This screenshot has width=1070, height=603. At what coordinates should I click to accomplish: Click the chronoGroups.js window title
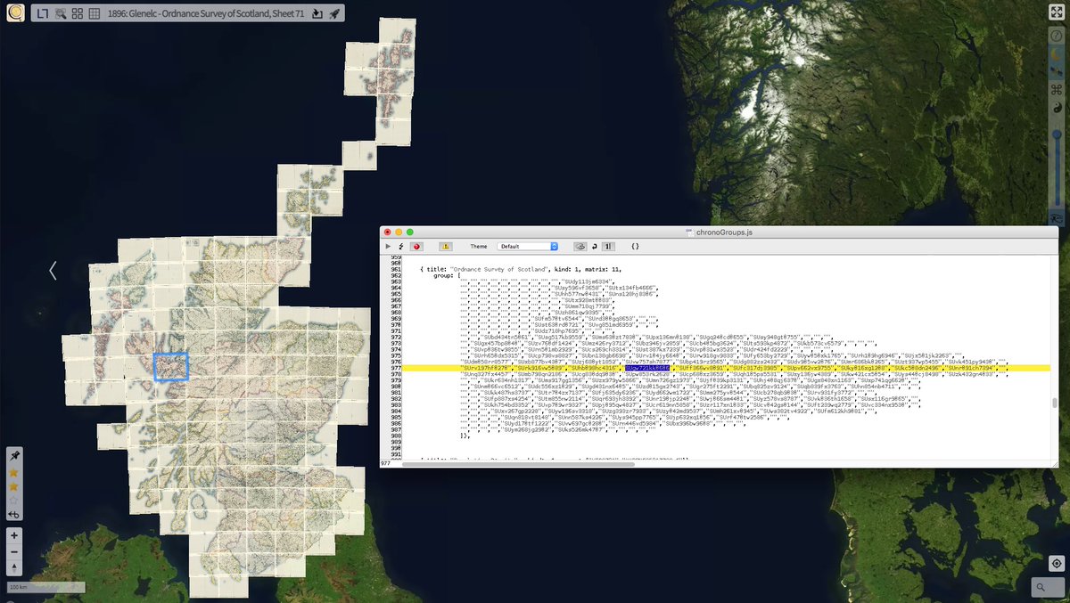pyautogui.click(x=724, y=232)
